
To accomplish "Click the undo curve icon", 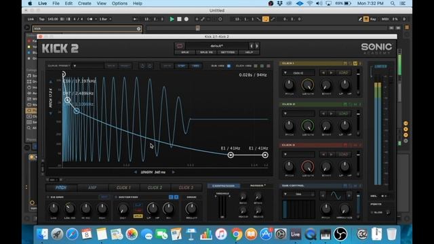I will 142,66.
